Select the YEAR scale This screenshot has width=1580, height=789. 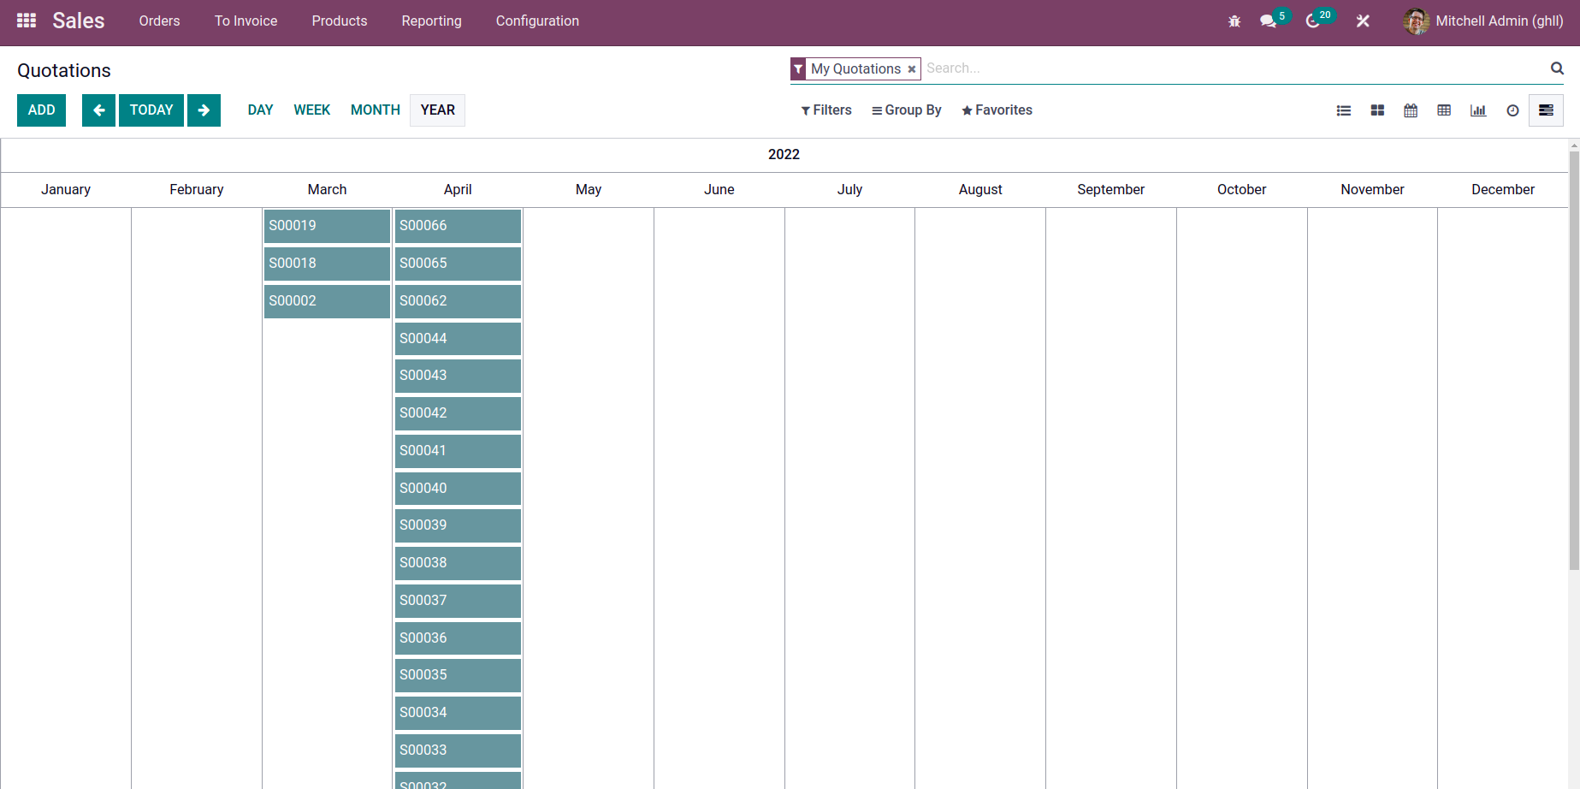coord(438,110)
